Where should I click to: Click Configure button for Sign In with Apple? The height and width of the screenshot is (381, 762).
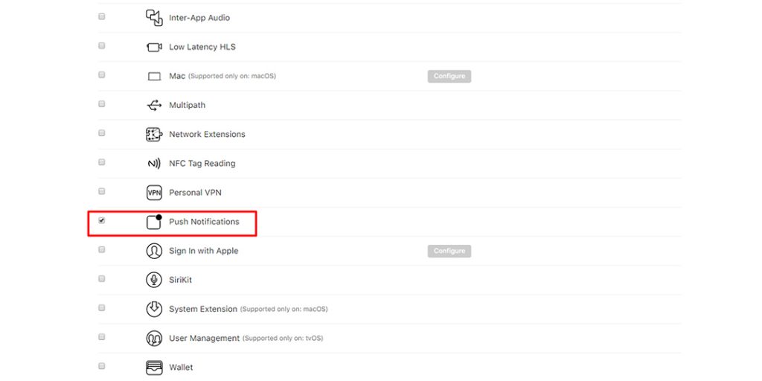coord(449,252)
